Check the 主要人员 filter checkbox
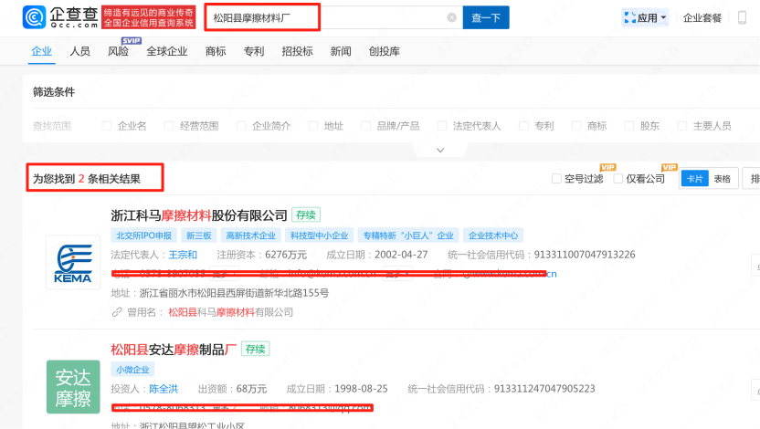Viewport: 760px width, 429px height. pyautogui.click(x=682, y=126)
